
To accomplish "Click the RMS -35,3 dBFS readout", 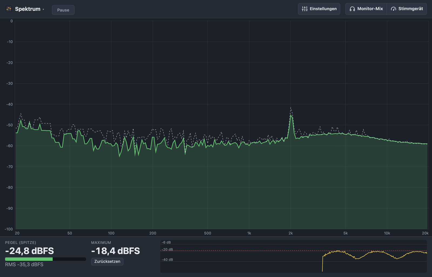I will (x=24, y=265).
